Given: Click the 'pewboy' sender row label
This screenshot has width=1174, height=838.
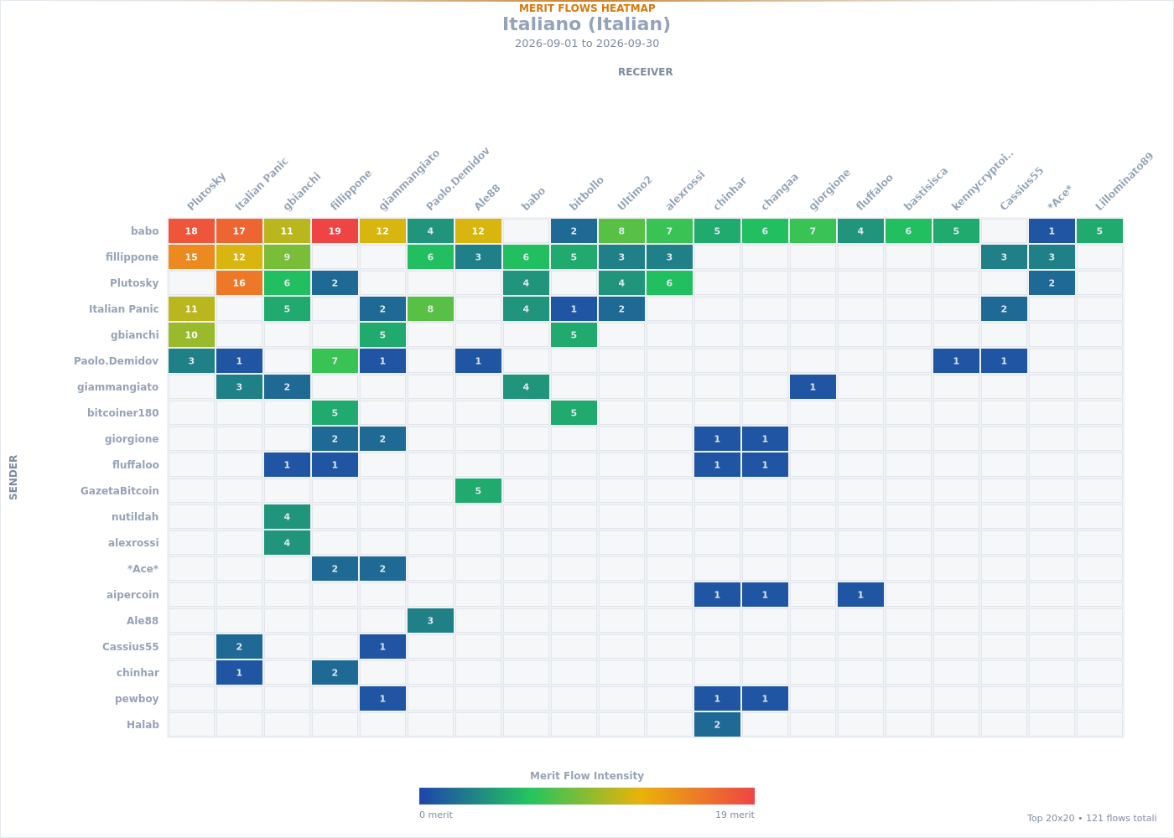Looking at the screenshot, I should 137,699.
